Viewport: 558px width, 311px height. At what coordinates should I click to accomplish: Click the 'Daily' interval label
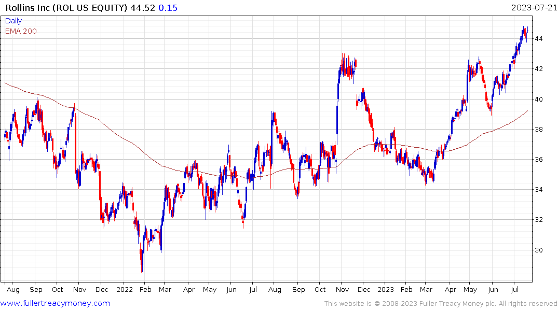pyautogui.click(x=13, y=21)
